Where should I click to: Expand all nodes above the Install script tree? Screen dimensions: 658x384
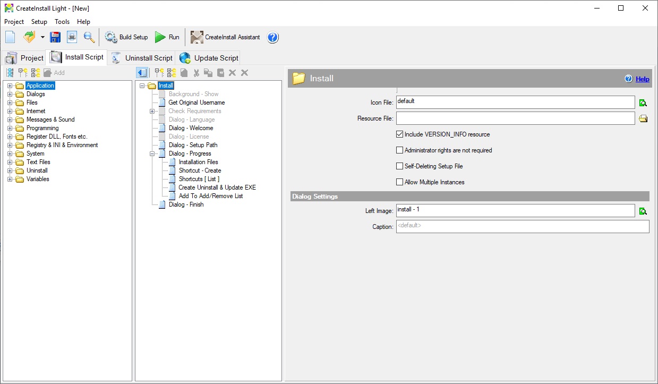pyautogui.click(x=159, y=73)
